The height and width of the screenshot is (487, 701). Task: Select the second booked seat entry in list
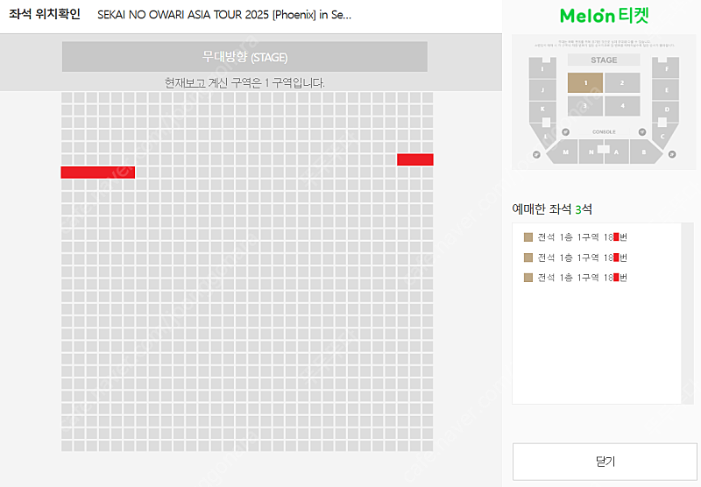[576, 258]
